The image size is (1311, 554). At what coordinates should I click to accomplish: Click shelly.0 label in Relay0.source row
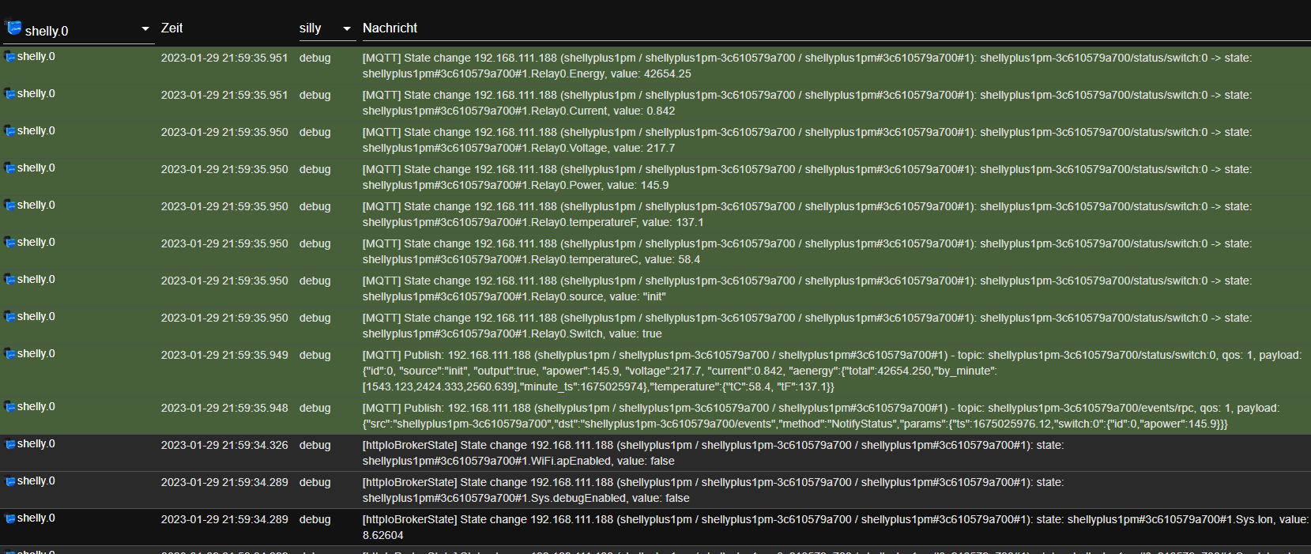click(36, 279)
